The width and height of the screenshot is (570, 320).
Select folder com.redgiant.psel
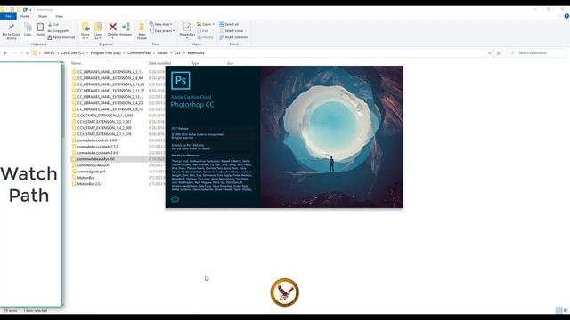91,172
